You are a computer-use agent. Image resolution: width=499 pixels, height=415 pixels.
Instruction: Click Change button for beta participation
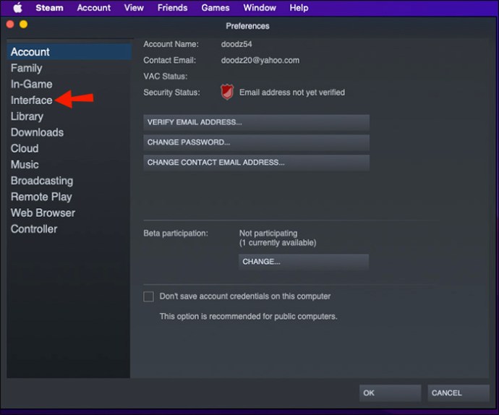pyautogui.click(x=304, y=262)
